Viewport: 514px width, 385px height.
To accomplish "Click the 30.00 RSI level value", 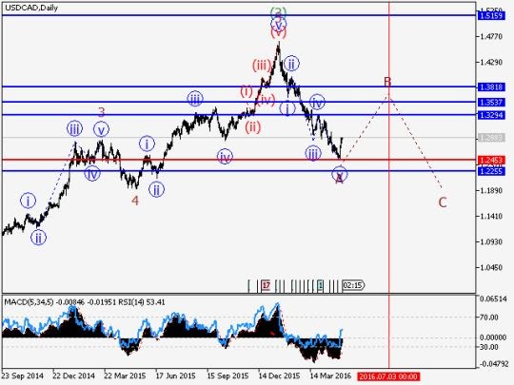I will coord(488,347).
